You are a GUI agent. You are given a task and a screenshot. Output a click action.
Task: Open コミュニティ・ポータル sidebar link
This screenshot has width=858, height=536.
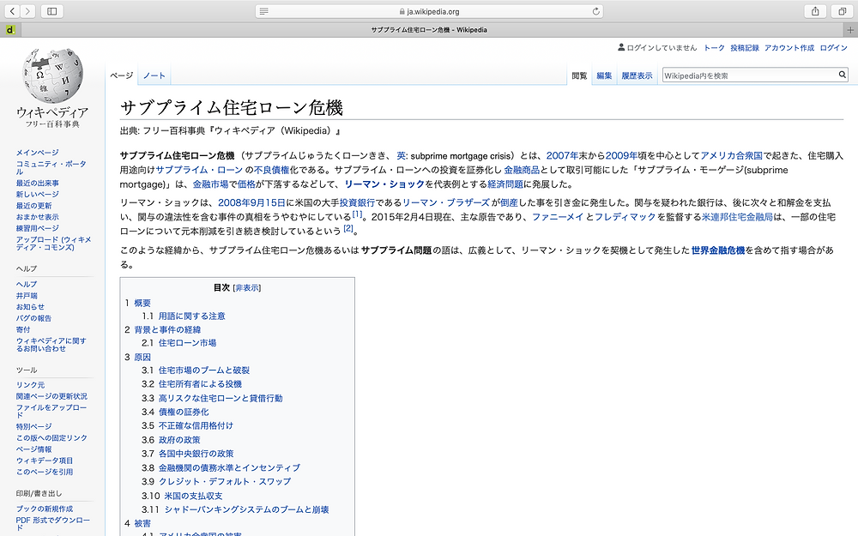point(51,167)
